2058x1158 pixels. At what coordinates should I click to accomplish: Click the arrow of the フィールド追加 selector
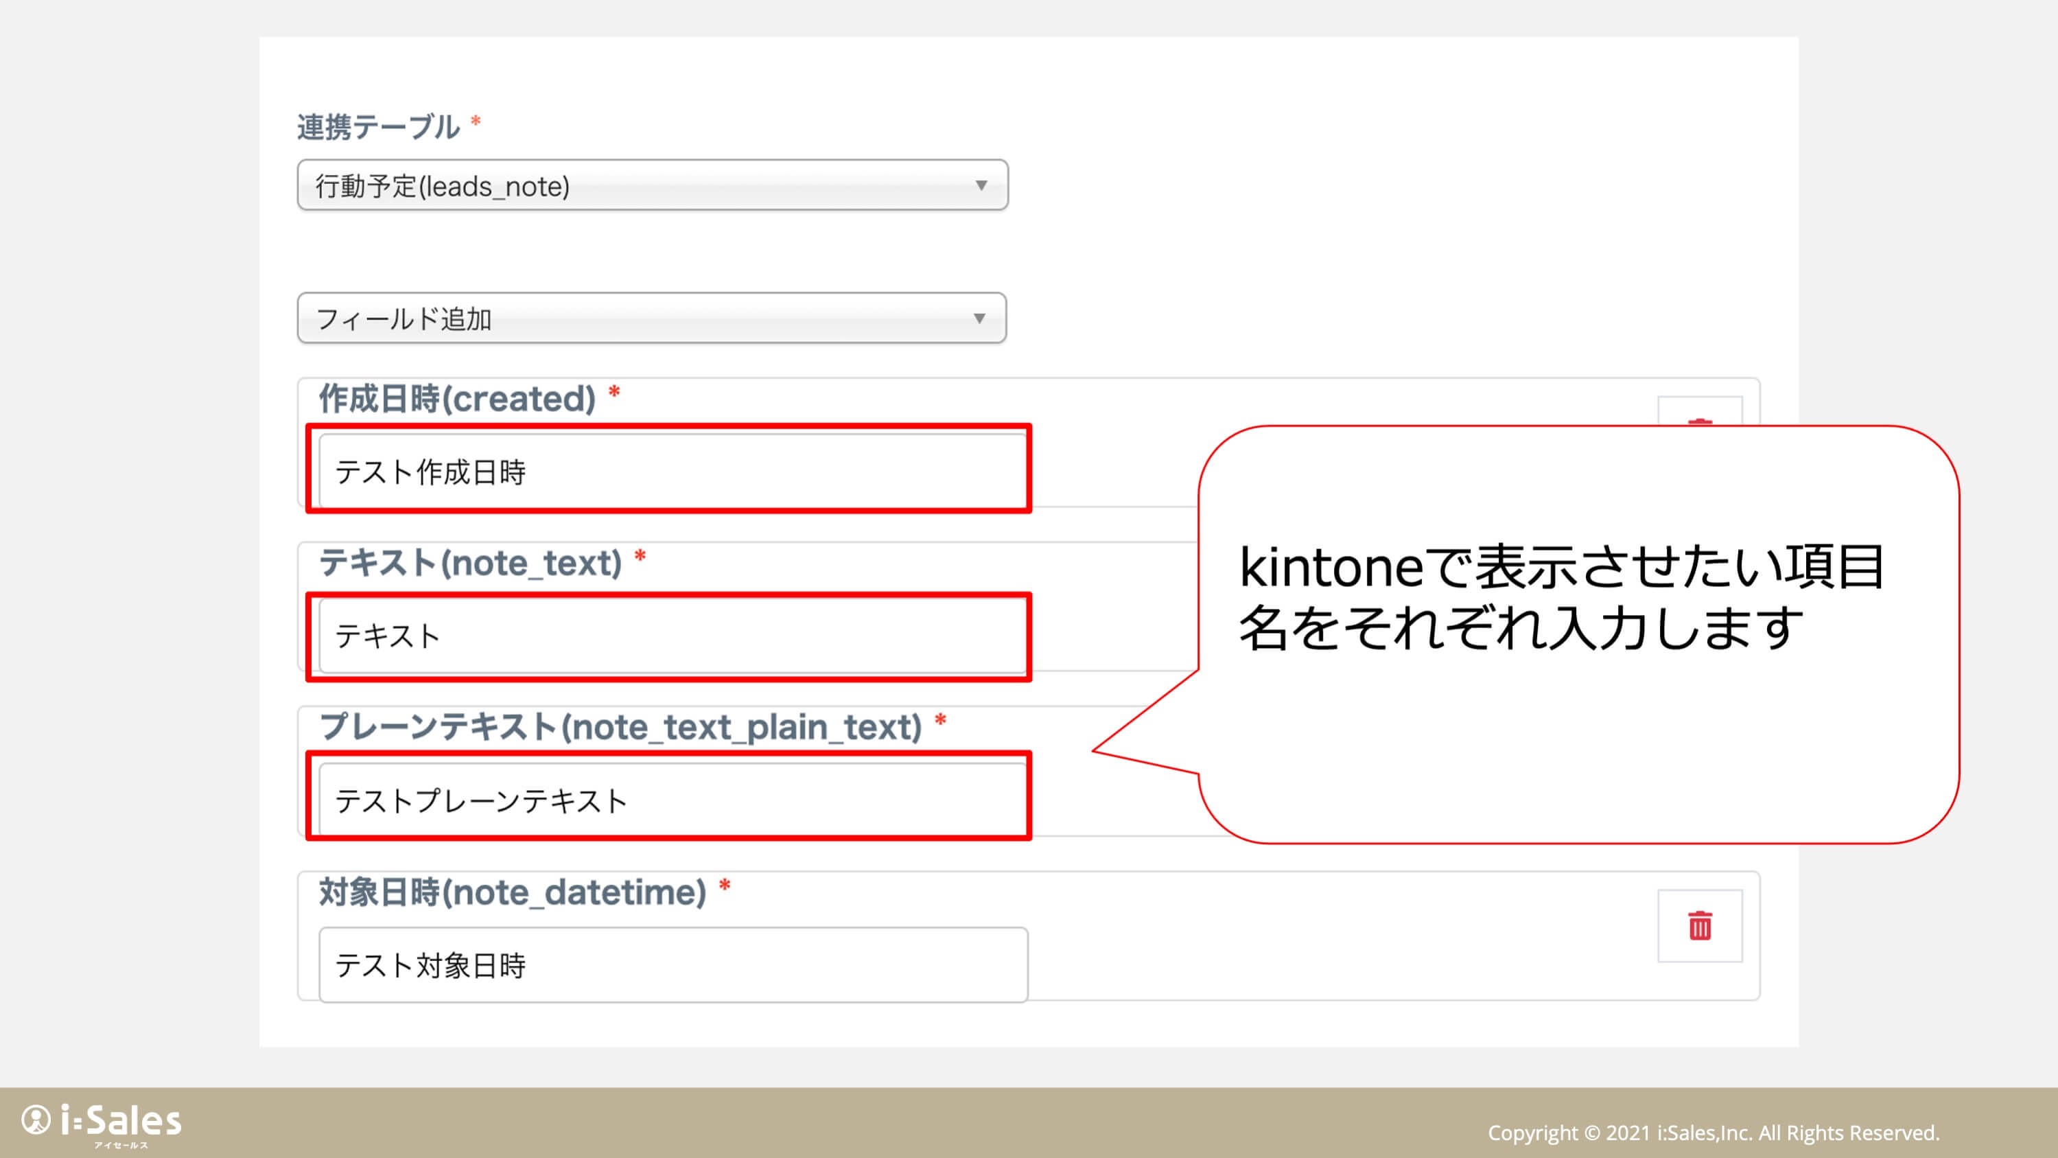979,318
